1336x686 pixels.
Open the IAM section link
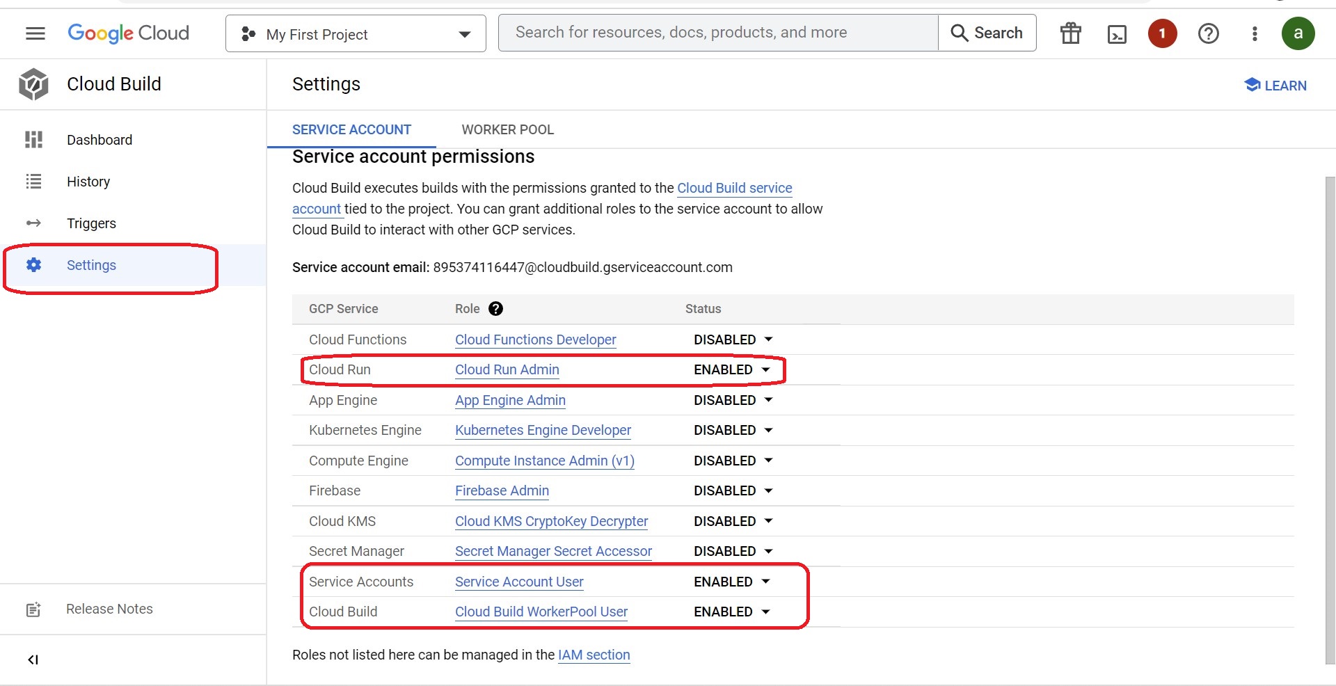tap(594, 655)
